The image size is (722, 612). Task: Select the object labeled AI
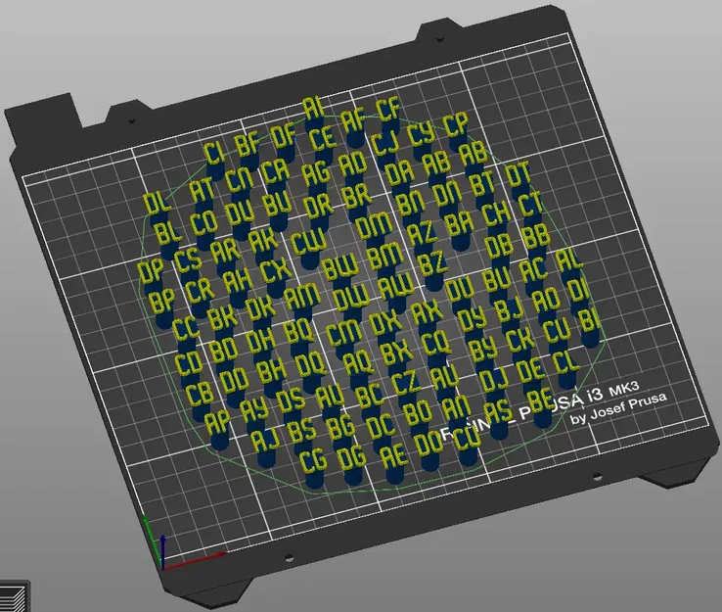click(x=313, y=110)
